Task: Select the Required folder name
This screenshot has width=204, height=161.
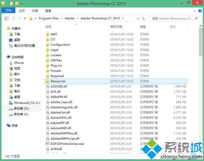Action: 57,76
